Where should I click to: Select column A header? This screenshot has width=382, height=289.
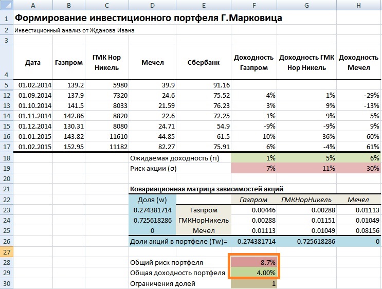tap(33, 5)
